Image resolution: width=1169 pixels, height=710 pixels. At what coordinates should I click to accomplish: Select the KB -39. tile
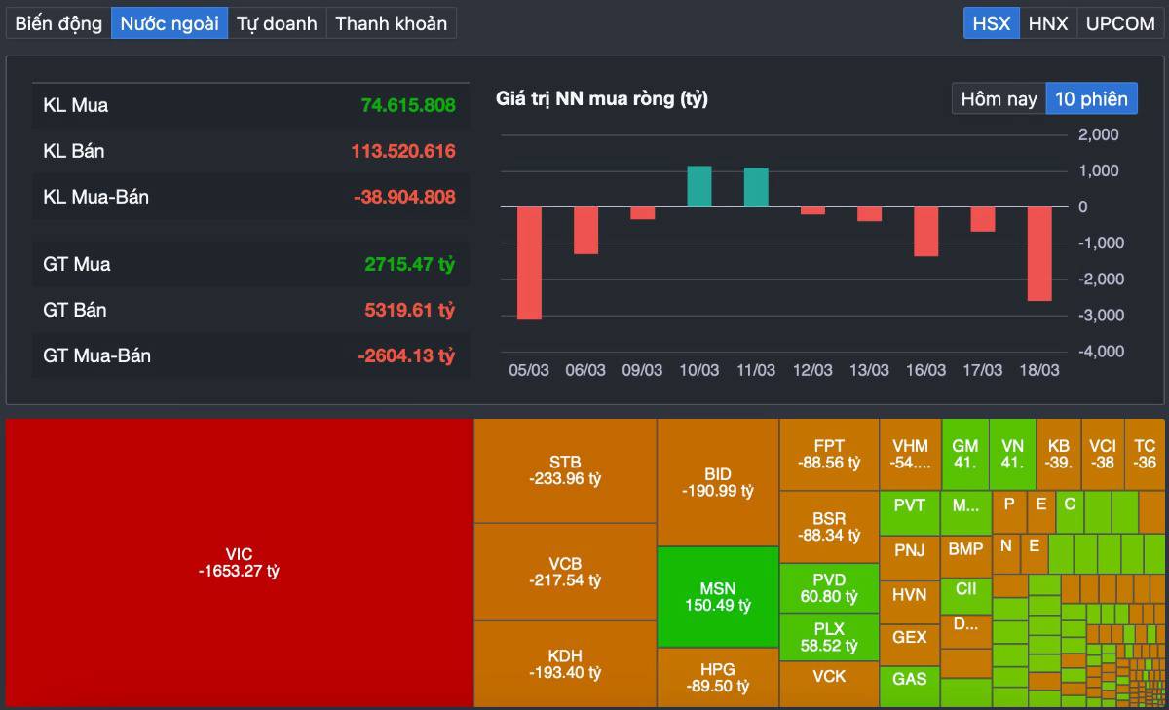coord(1059,454)
